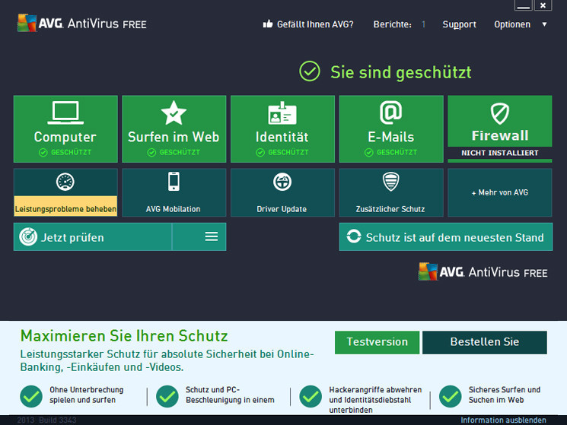Update via Schutz ist auf dem neuesten Stand
The width and height of the screenshot is (567, 425).
445,237
